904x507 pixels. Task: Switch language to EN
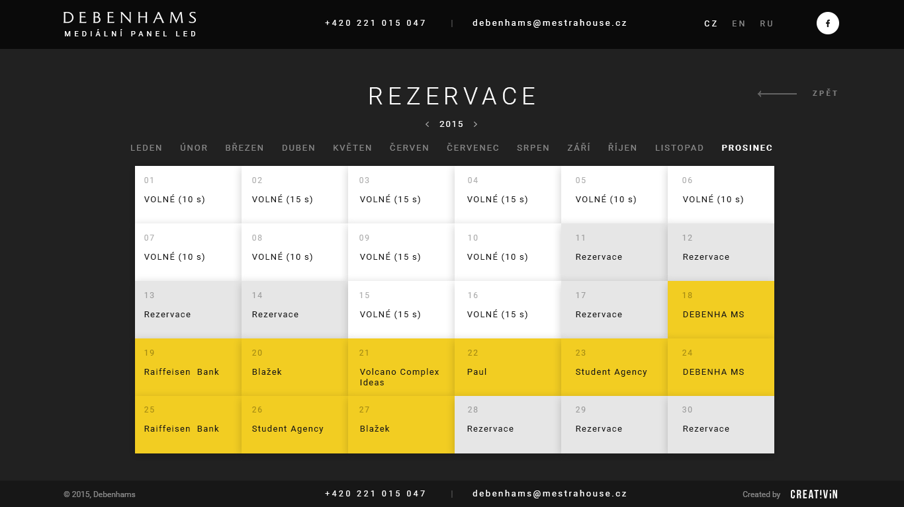739,24
